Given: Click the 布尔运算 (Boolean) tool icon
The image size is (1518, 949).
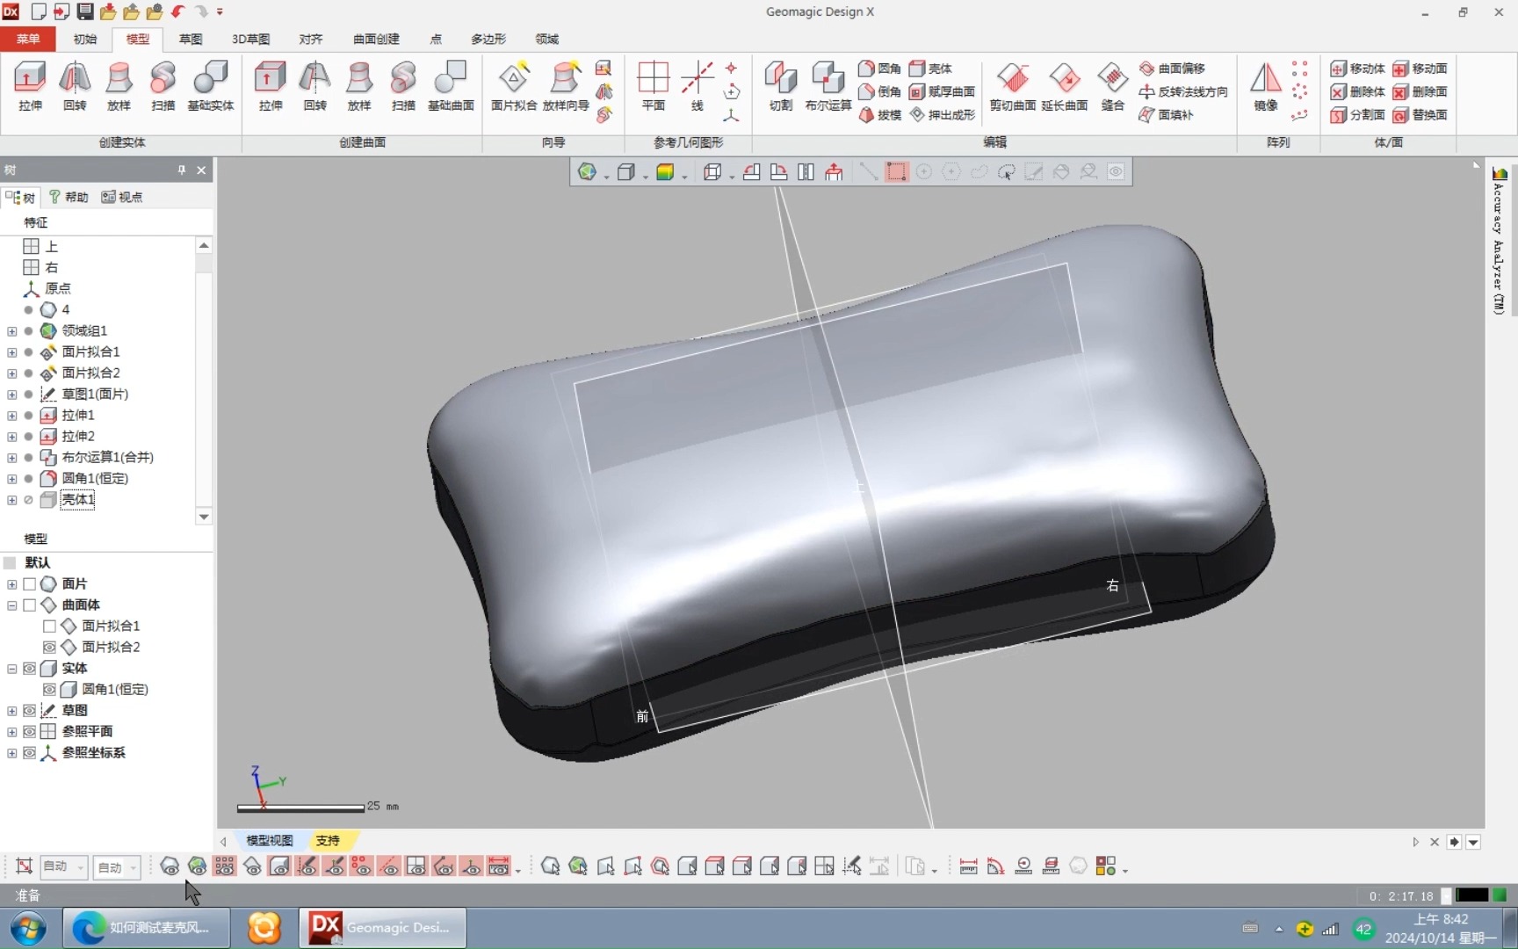Looking at the screenshot, I should (826, 83).
